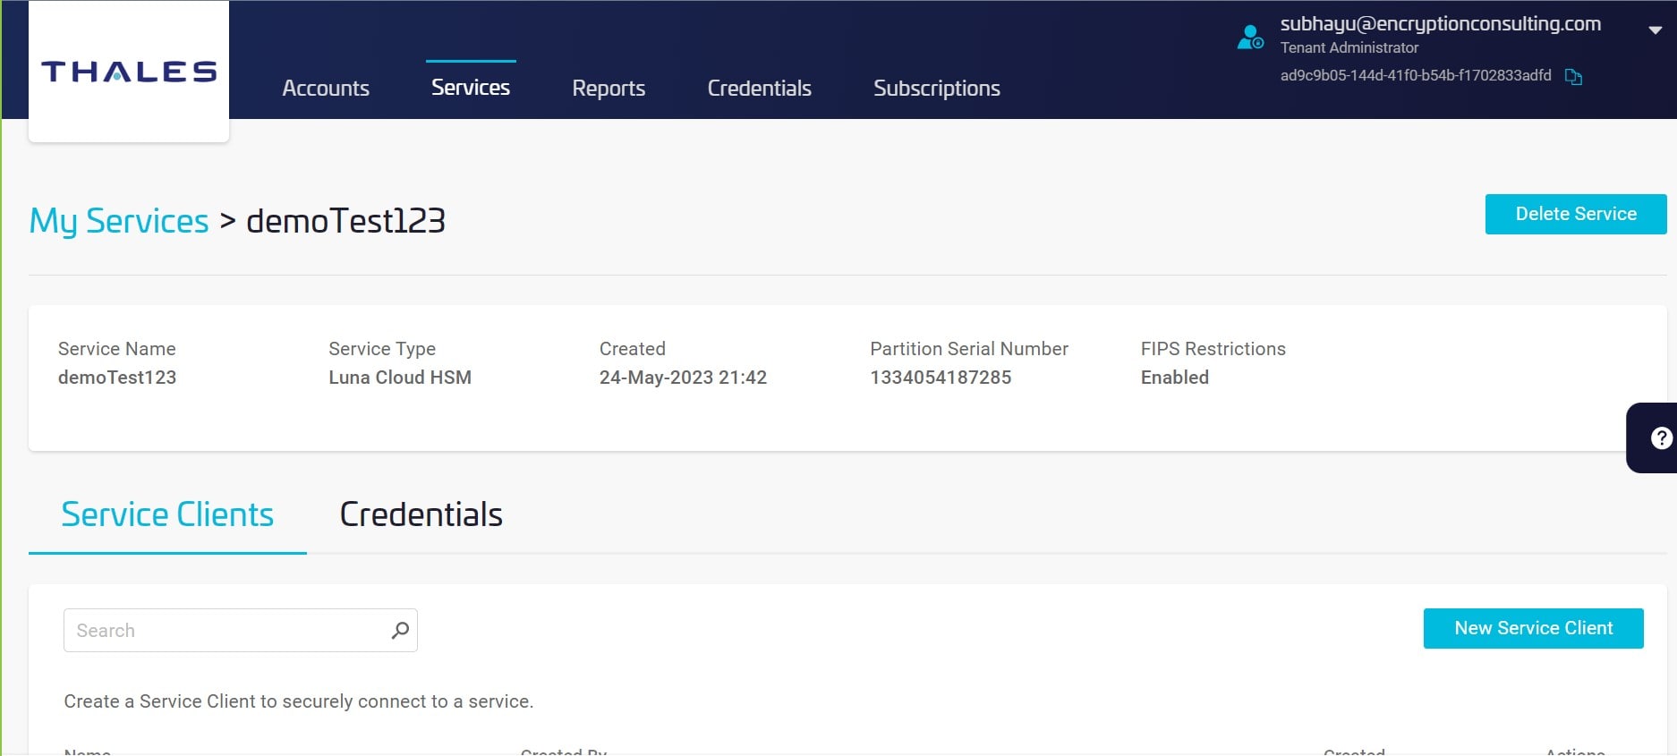Click the subhayu@encryptionconsulting.com account email
The height and width of the screenshot is (756, 1677).
coord(1440,24)
